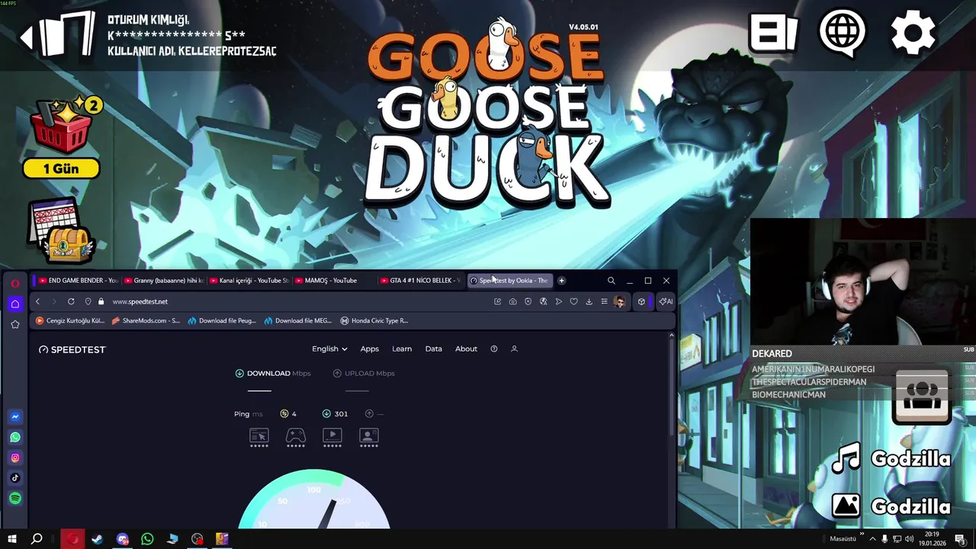Click the SPEEDTEST logo
Viewport: 976px width, 549px height.
72,349
